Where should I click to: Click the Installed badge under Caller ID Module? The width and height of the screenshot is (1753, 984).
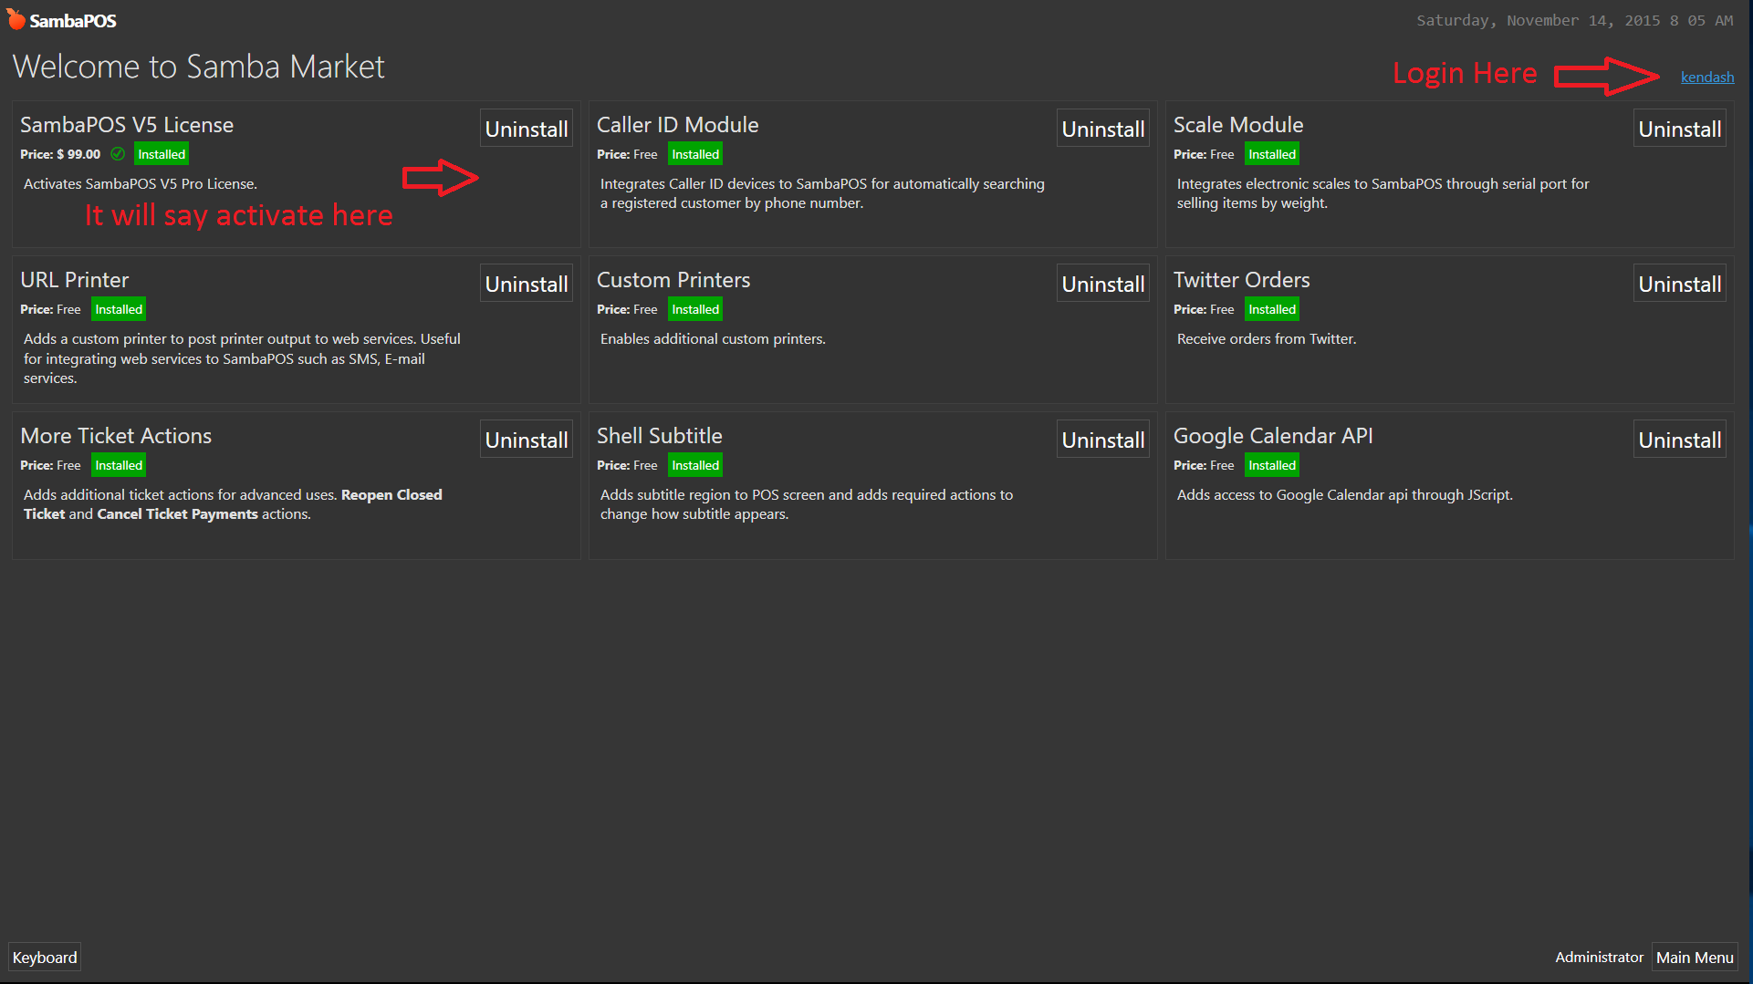[694, 154]
